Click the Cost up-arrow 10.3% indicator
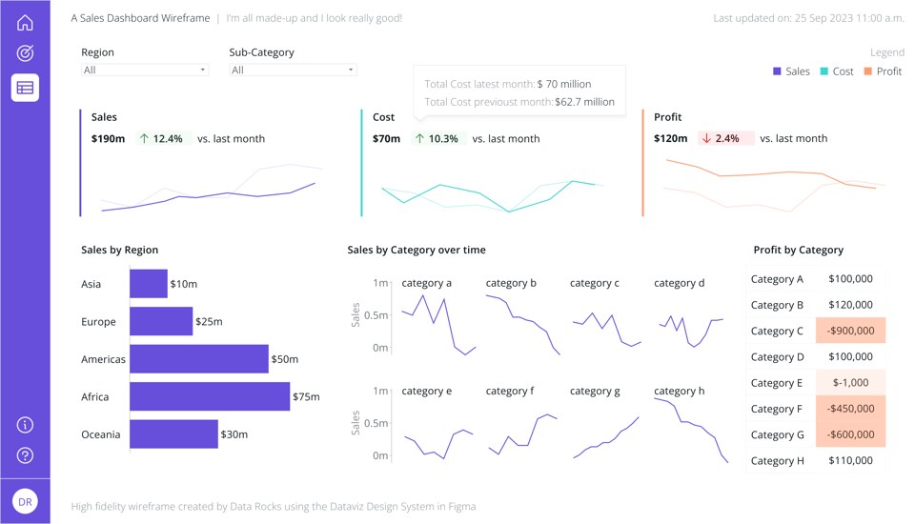Viewport: 915px width, 524px height. coord(437,138)
